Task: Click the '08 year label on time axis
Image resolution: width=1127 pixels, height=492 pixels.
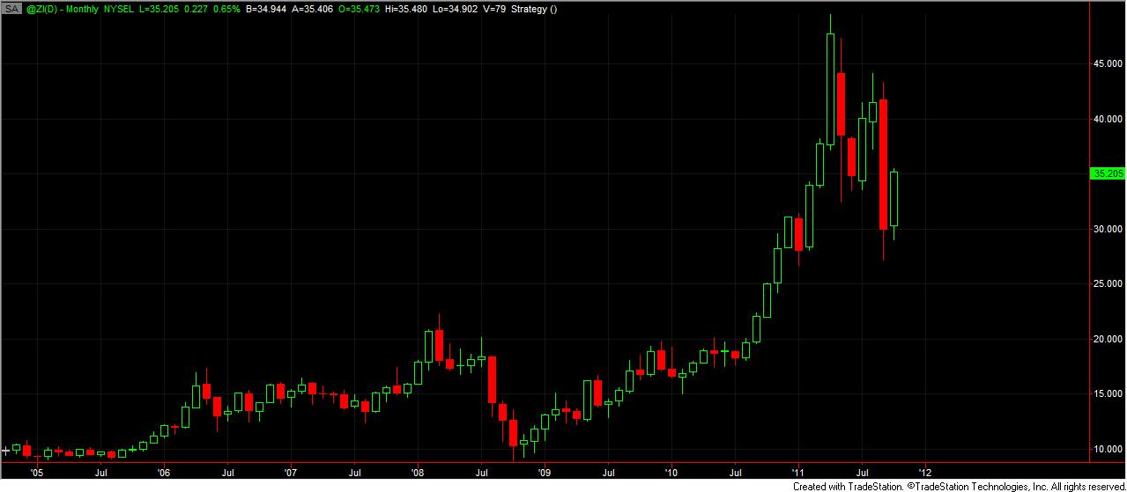Action: tap(418, 472)
